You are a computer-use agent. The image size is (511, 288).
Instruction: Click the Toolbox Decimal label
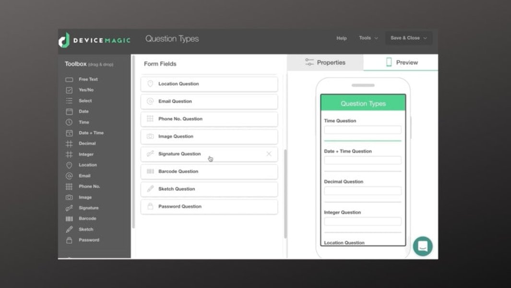[87, 144]
